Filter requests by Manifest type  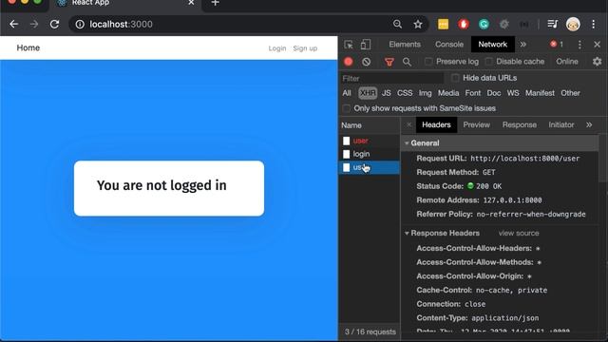tap(541, 93)
